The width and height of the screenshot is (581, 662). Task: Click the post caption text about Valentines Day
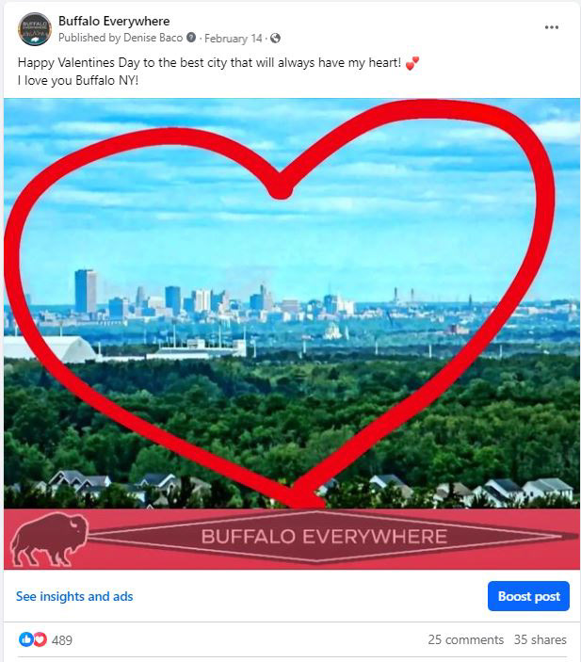(x=209, y=62)
